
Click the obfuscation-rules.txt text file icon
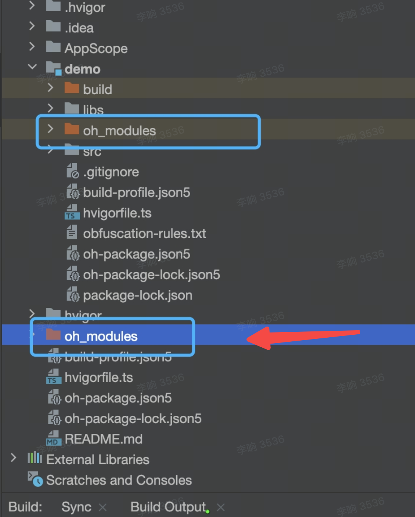72,233
